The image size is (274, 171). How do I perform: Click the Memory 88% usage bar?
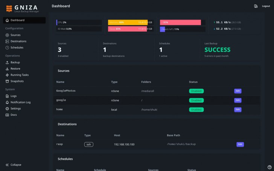pyautogui.click(x=131, y=23)
